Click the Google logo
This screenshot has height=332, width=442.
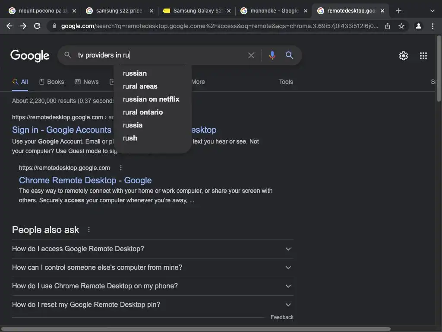[x=30, y=56]
